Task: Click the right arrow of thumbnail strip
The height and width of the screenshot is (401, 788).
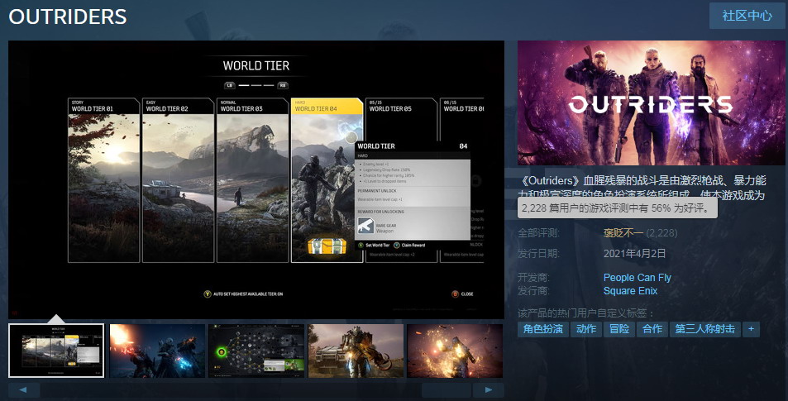Action: click(489, 390)
